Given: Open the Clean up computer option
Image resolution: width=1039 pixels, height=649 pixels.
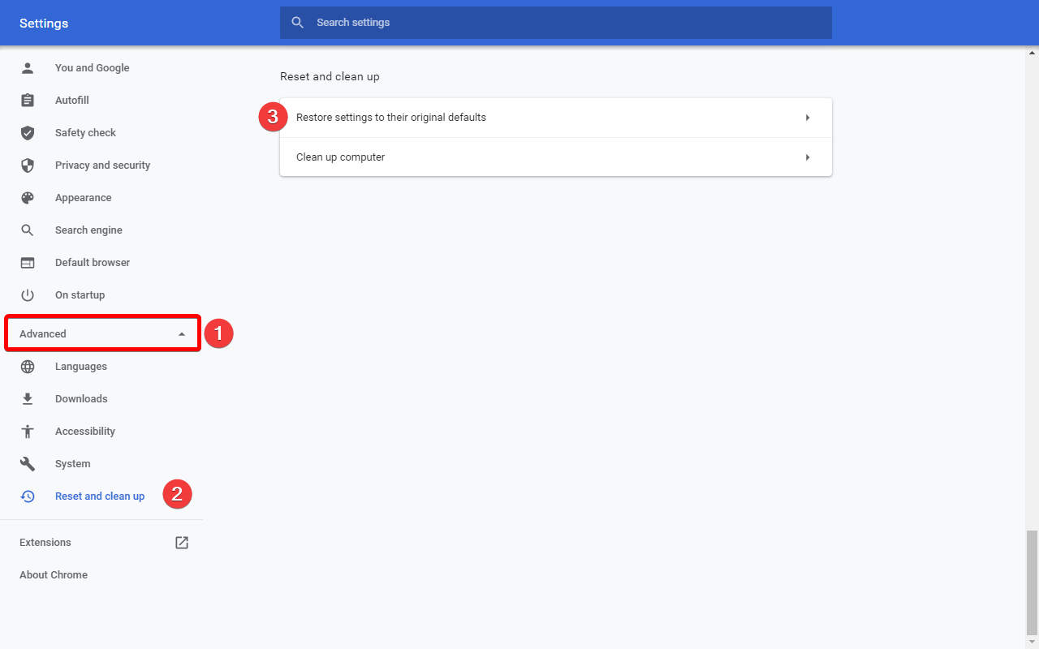Looking at the screenshot, I should [x=556, y=157].
